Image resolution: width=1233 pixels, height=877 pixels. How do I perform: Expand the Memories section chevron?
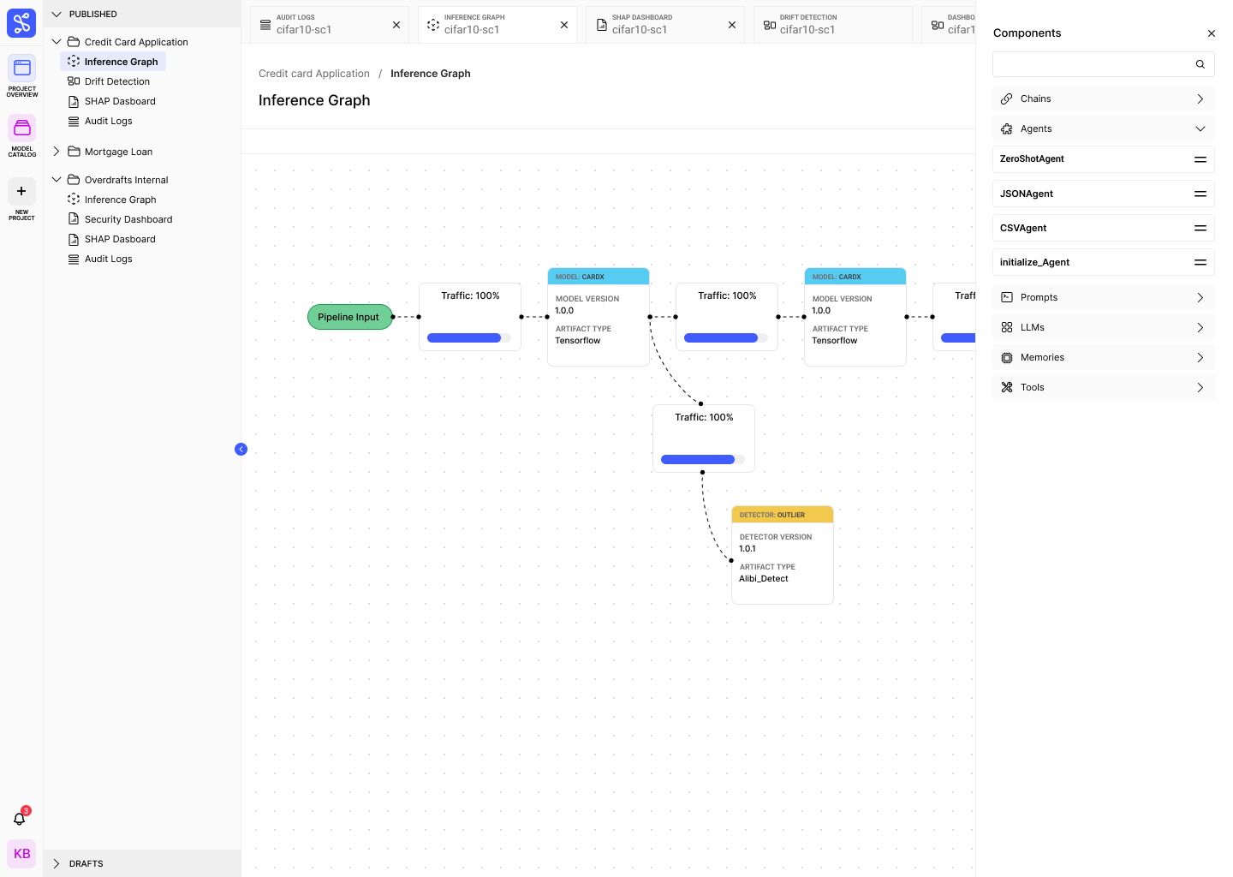point(1200,357)
